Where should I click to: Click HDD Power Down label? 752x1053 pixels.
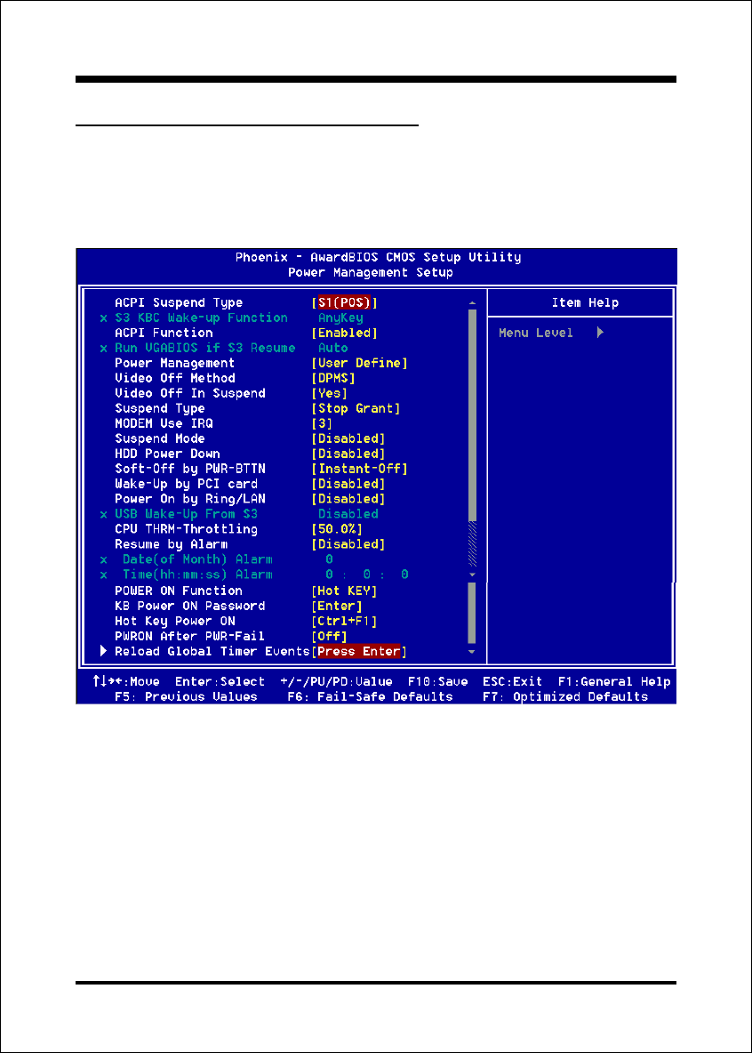click(x=167, y=454)
